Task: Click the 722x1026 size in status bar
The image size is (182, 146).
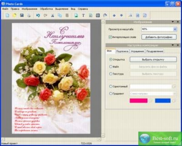Action: [x=86, y=144]
